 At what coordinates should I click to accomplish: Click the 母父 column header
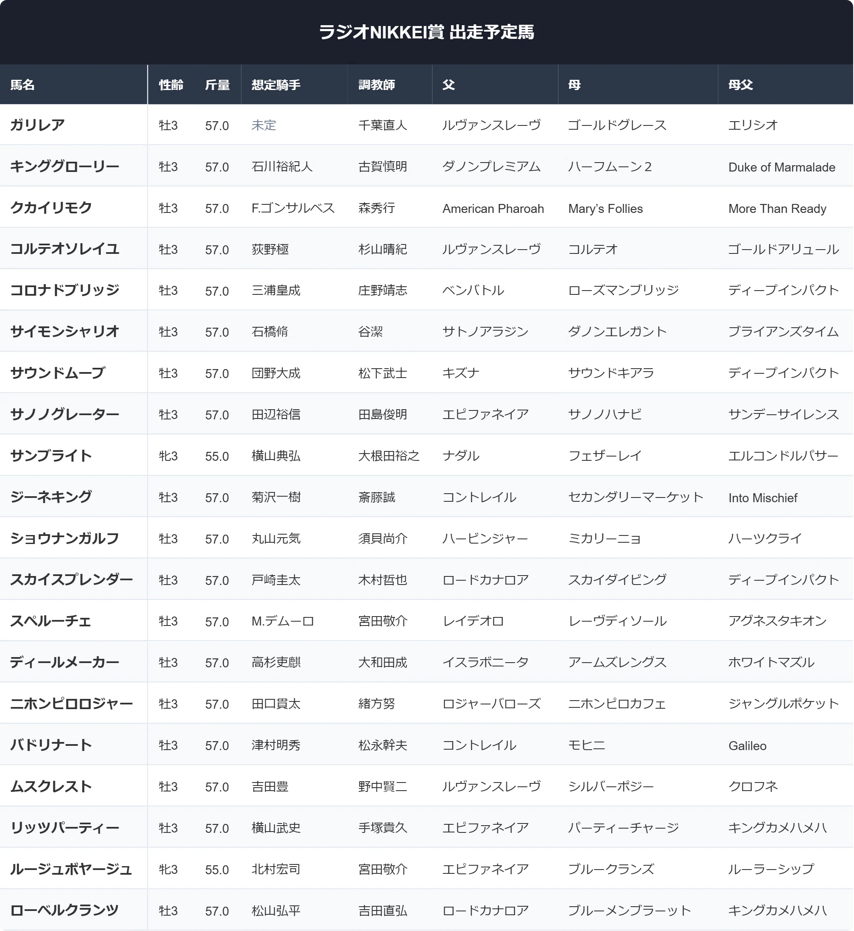pos(741,84)
